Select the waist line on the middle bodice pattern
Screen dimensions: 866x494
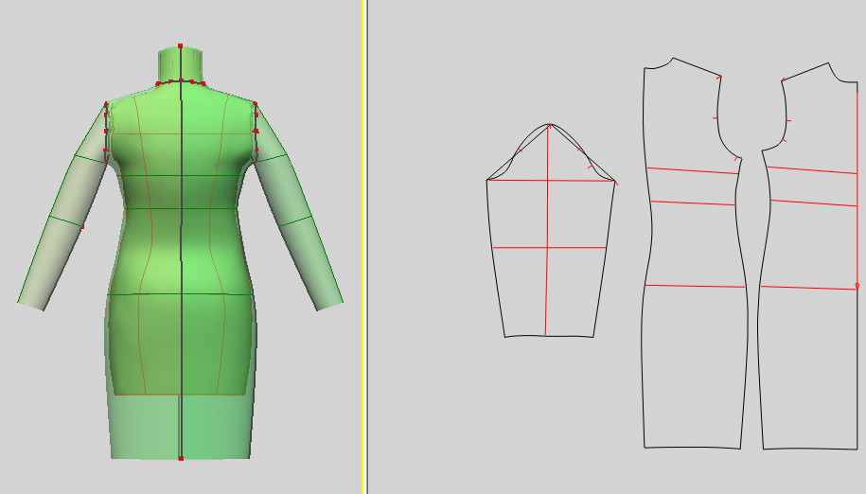pyautogui.click(x=693, y=203)
